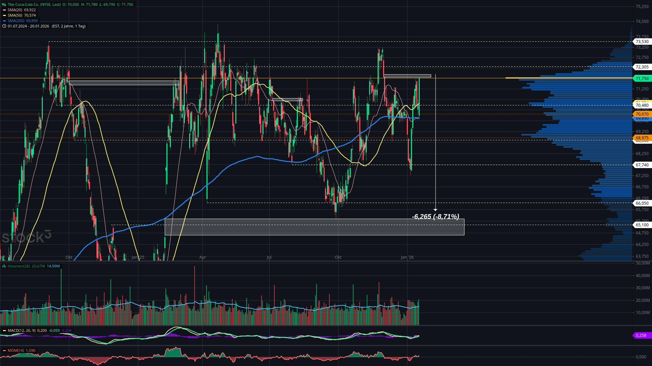This screenshot has height=366, width=652.
Task: Open The Coca-Cola Co. symbol label
Action: coord(34,4)
